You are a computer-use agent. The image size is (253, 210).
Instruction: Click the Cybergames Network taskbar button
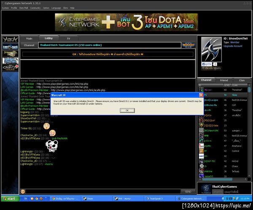[x=191, y=199]
